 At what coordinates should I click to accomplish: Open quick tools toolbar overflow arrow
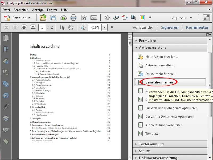150,17
